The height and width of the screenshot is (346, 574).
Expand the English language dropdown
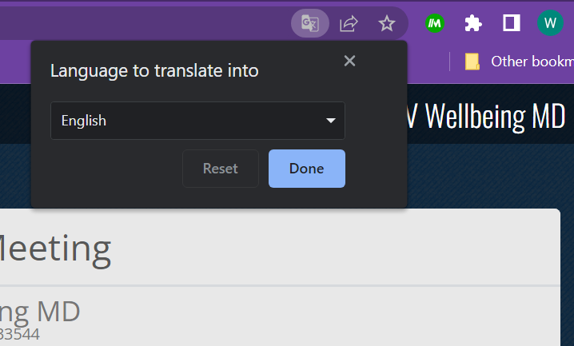tap(197, 121)
